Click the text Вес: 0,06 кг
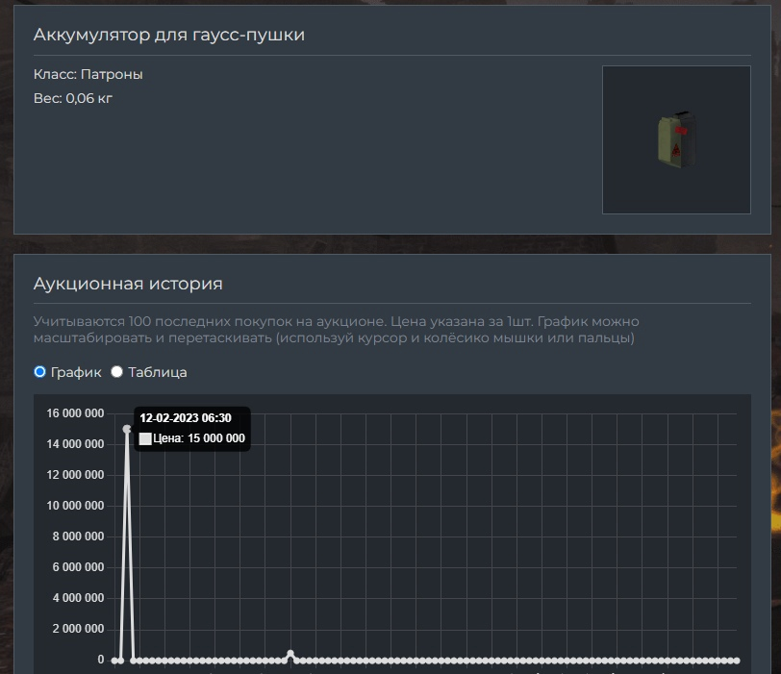 click(73, 98)
